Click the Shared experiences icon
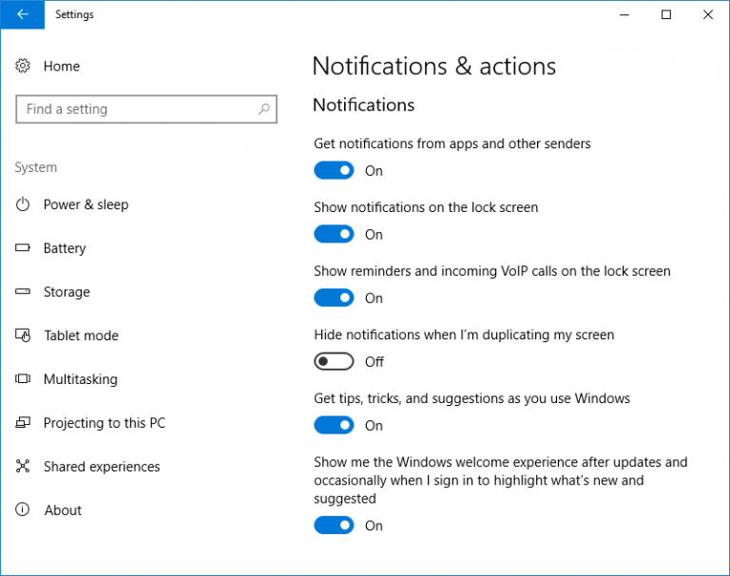The width and height of the screenshot is (730, 576). pyautogui.click(x=23, y=467)
